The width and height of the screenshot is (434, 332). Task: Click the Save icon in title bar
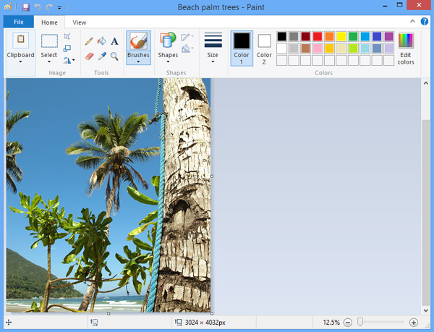[x=26, y=7]
